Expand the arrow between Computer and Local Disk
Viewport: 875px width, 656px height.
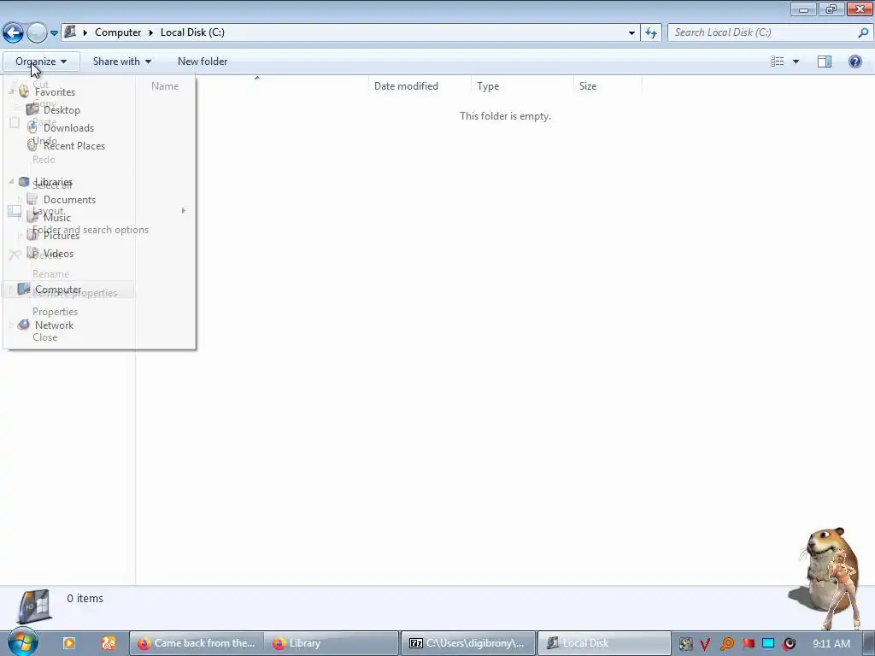[x=150, y=32]
